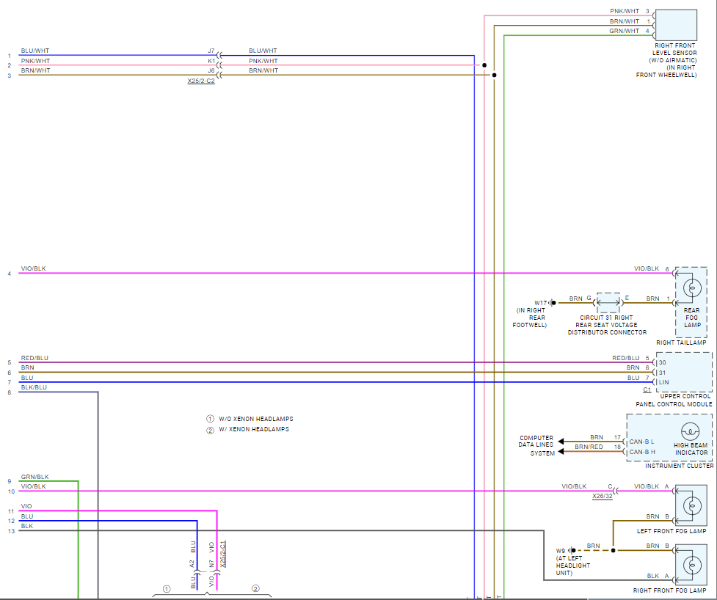The height and width of the screenshot is (600, 717).
Task: Select the high beam indicator lamp symbol
Action: tap(690, 432)
